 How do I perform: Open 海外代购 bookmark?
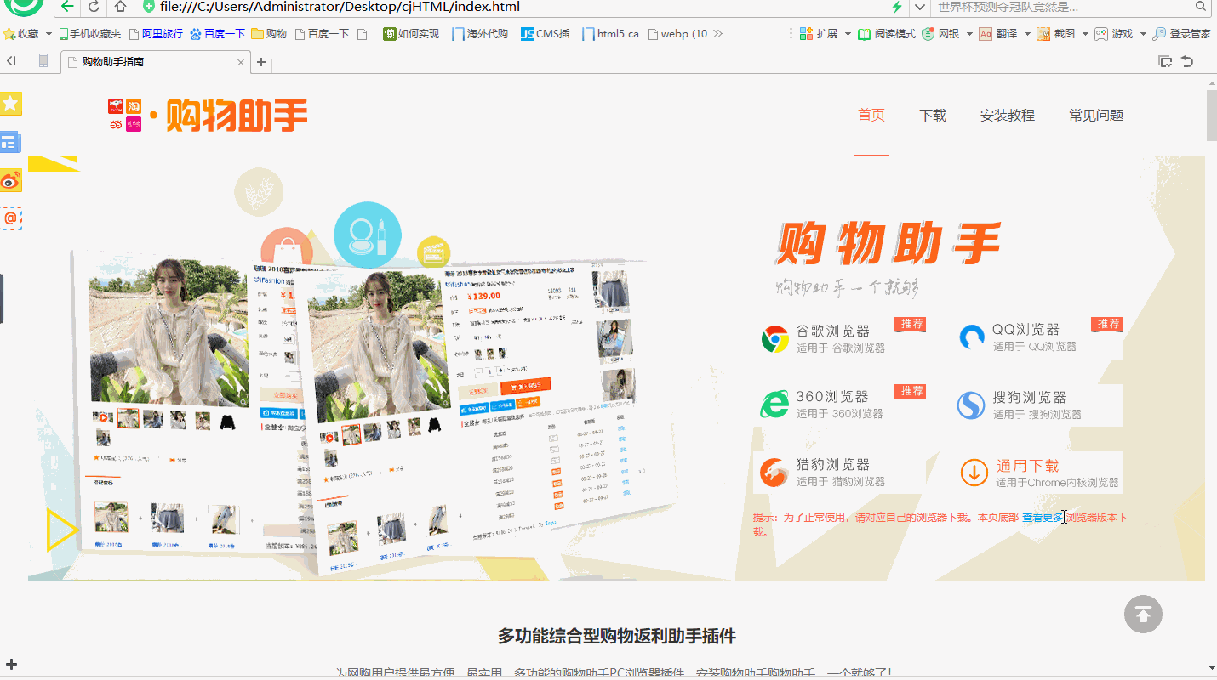(480, 34)
